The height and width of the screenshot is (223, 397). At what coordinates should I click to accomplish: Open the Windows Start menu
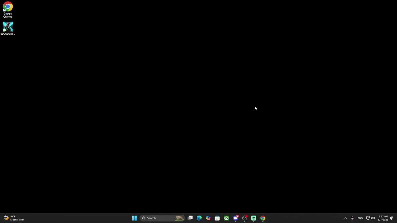tap(134, 218)
